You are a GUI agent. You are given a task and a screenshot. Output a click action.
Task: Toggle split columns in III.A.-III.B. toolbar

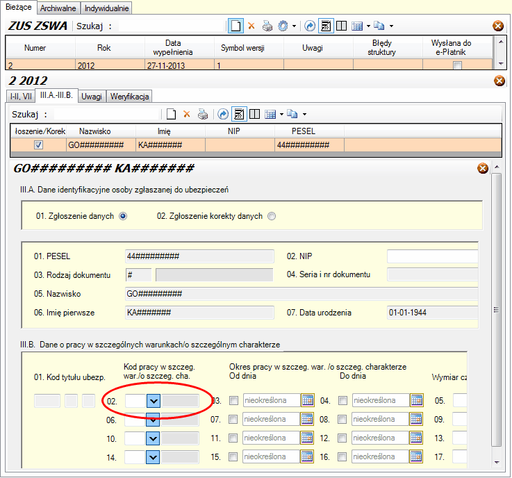[255, 114]
